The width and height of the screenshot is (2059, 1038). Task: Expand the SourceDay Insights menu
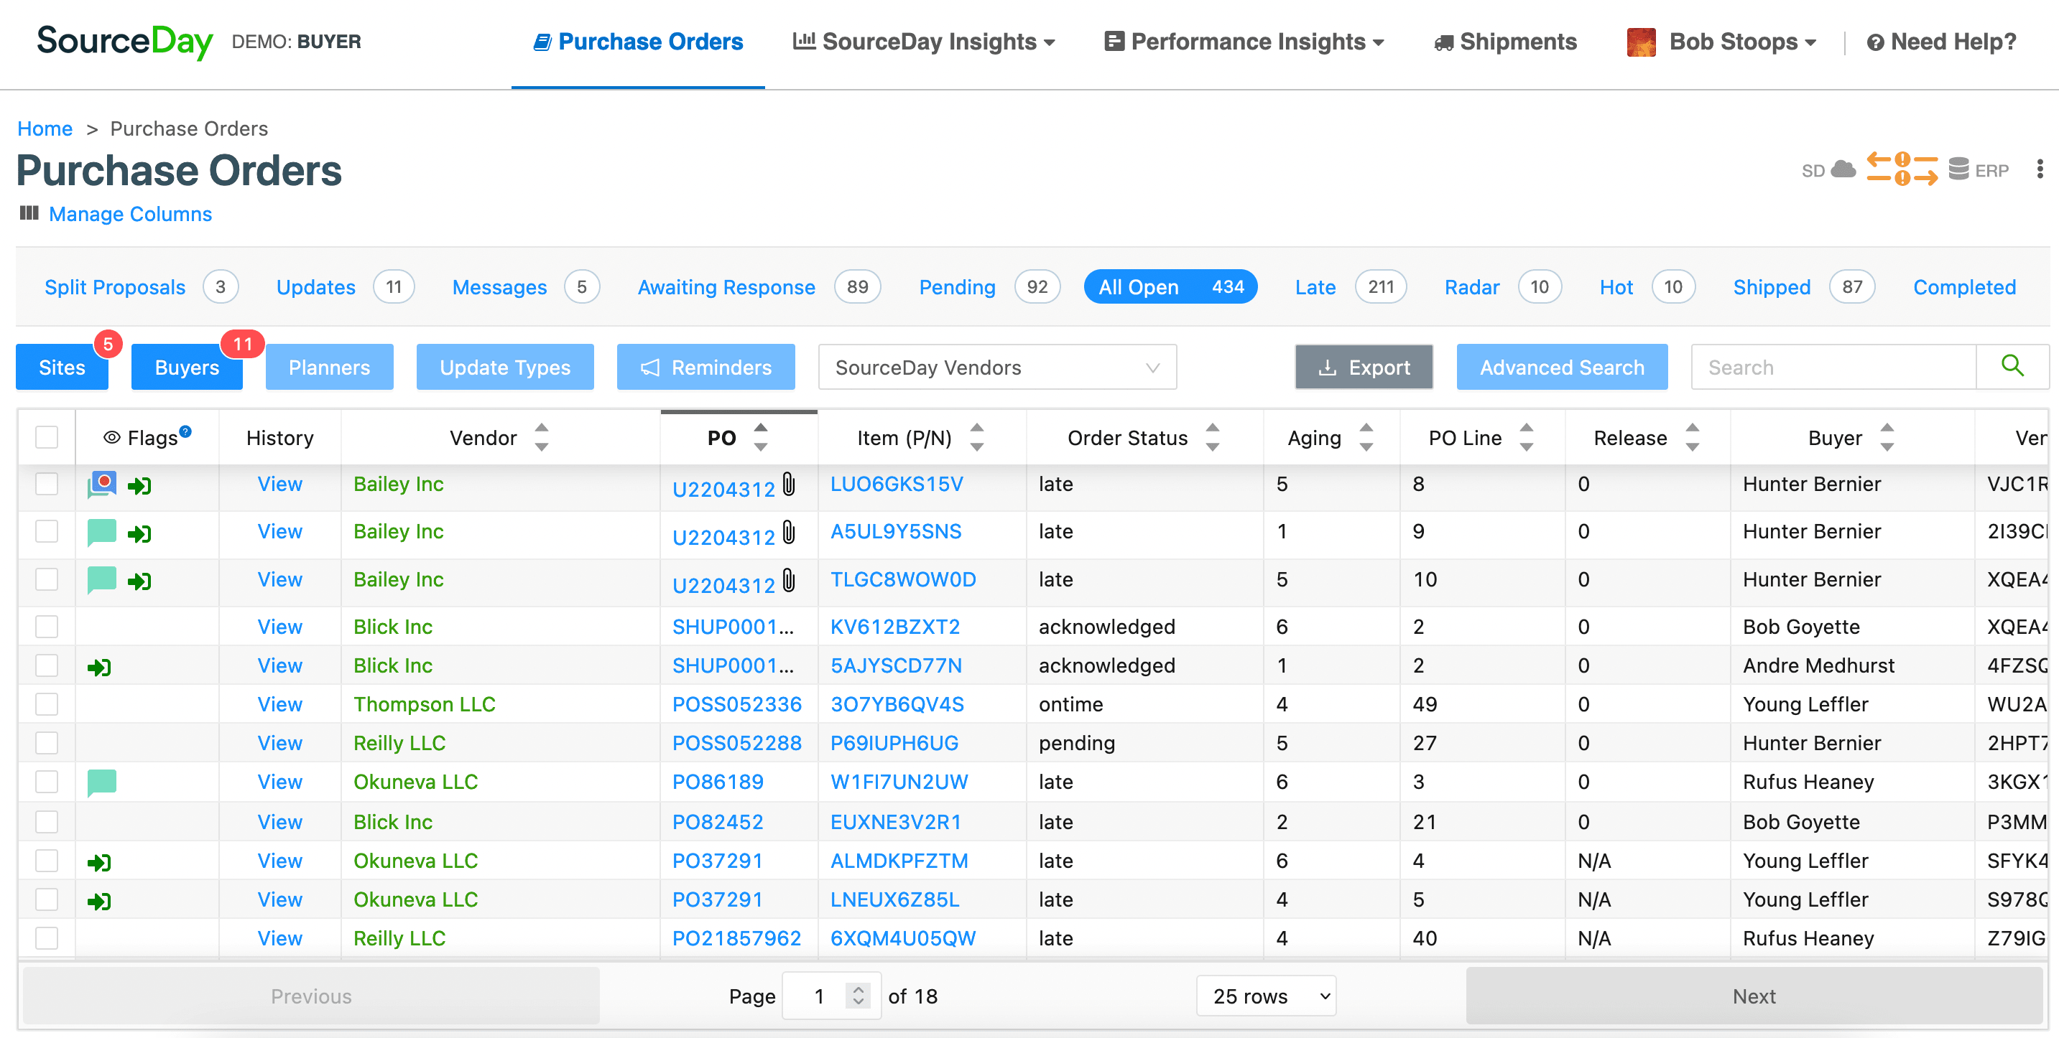tap(923, 42)
